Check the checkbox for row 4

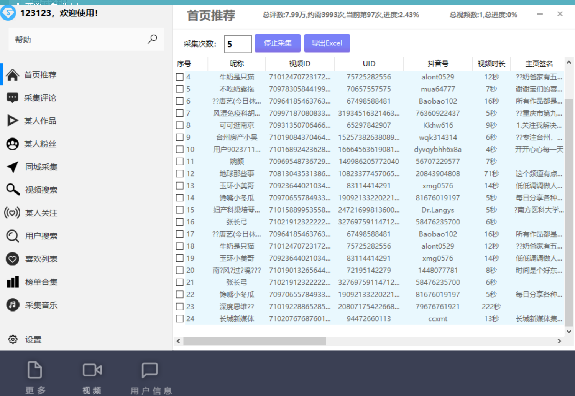tap(179, 77)
